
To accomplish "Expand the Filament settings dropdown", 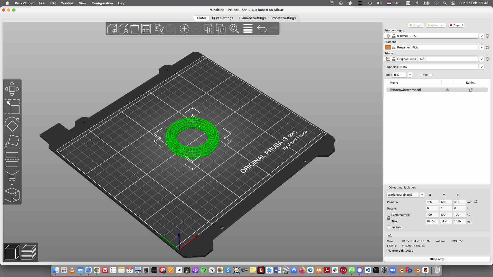I will (481, 47).
